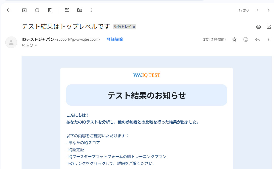Click the 登録解除 unsubscribe link
Image resolution: width=274 pixels, height=169 pixels.
tap(114, 39)
